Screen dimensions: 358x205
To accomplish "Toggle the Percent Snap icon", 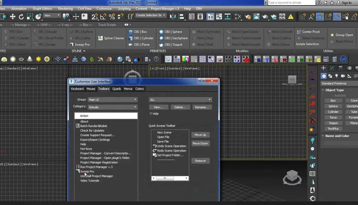I will tap(112, 17).
